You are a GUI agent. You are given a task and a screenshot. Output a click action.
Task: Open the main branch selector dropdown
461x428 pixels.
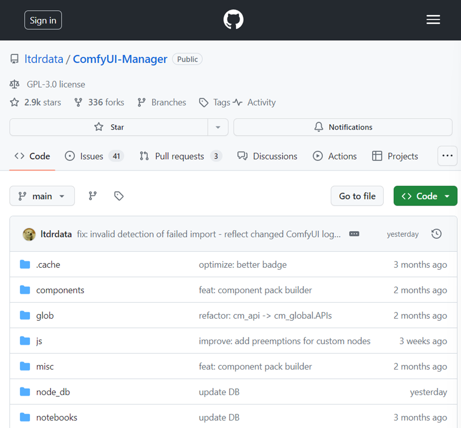42,196
